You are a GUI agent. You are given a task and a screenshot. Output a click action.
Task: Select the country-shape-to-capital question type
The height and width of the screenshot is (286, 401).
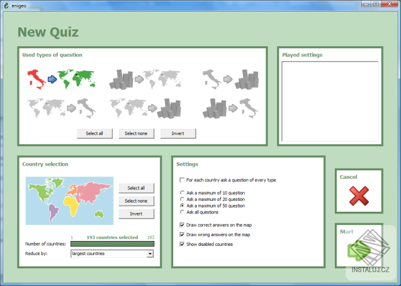click(x=230, y=79)
